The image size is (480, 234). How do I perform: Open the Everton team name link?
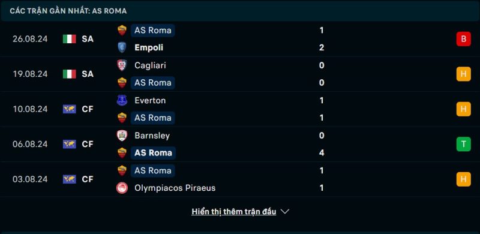150,100
